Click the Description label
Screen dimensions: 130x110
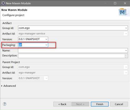tap(10, 56)
